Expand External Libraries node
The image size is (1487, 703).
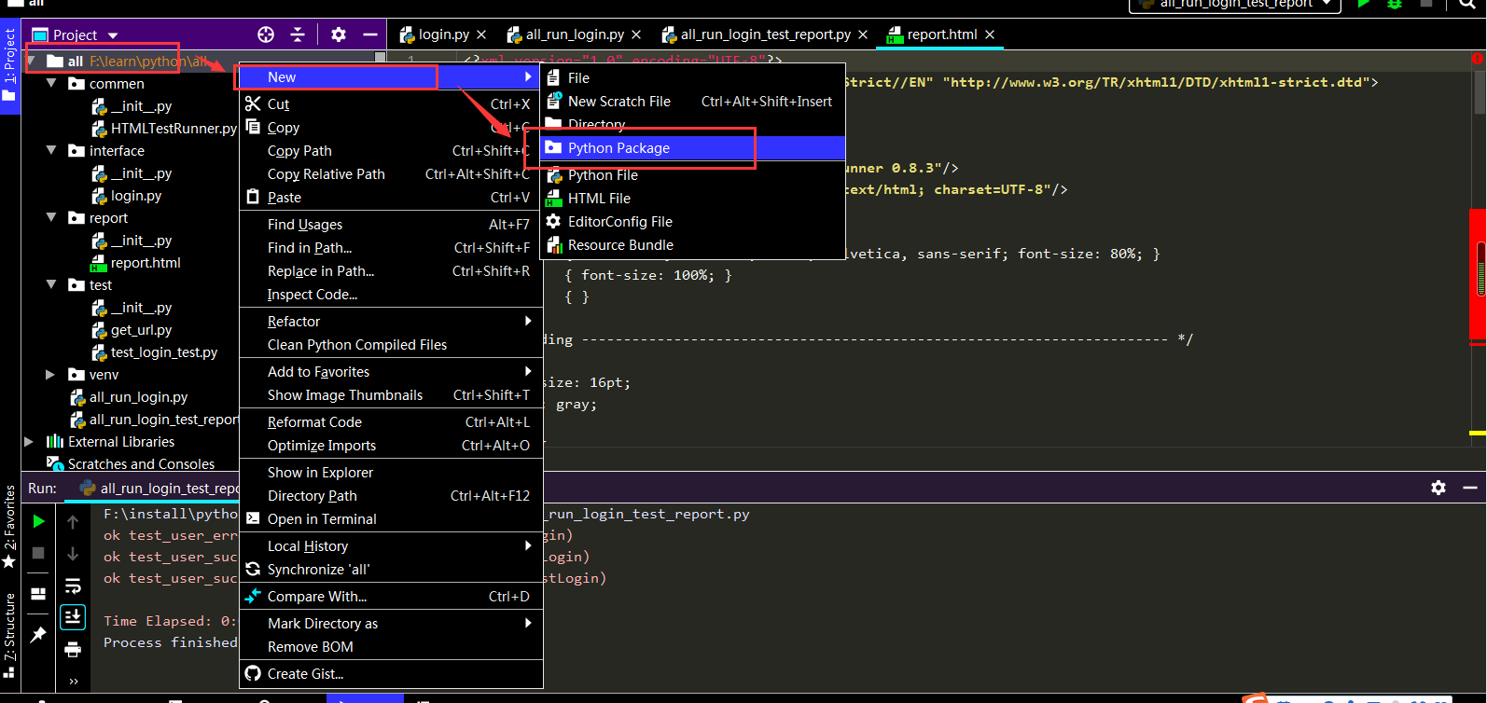point(29,442)
